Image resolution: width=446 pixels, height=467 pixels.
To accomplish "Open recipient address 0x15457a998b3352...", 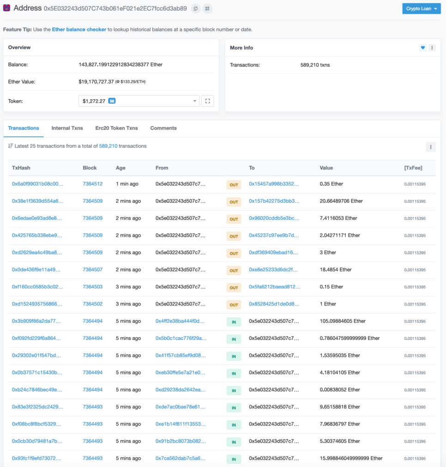I will pyautogui.click(x=274, y=184).
